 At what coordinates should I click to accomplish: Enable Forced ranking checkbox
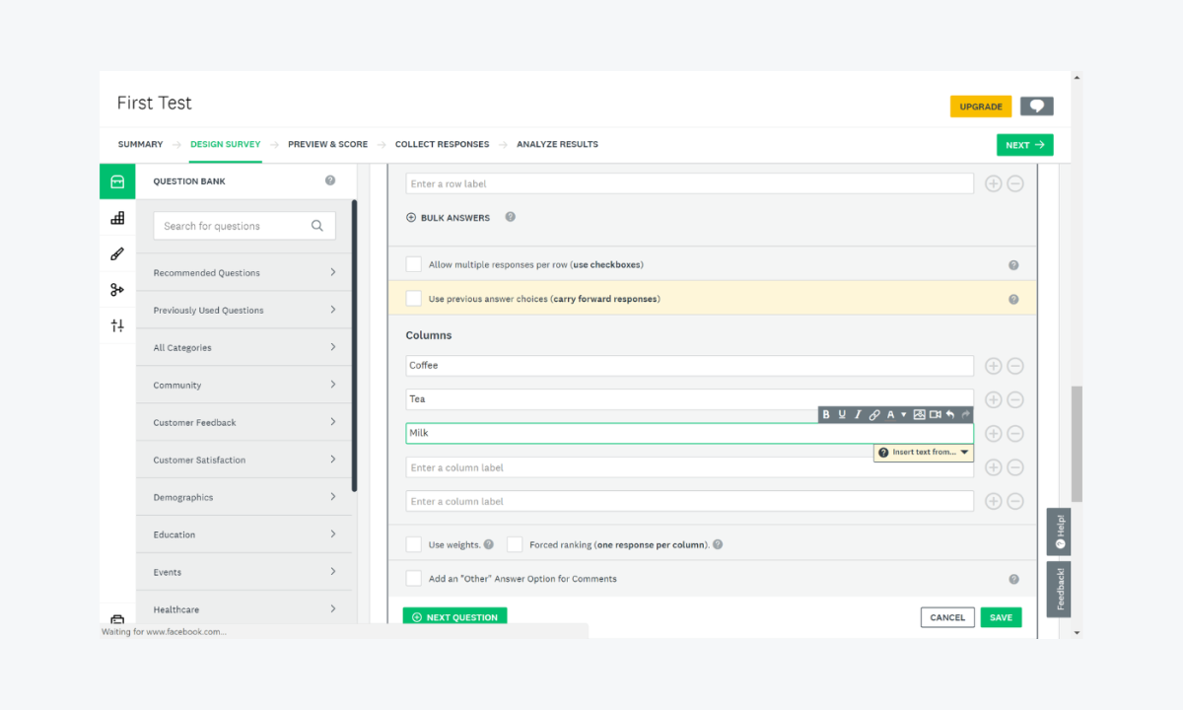click(514, 543)
